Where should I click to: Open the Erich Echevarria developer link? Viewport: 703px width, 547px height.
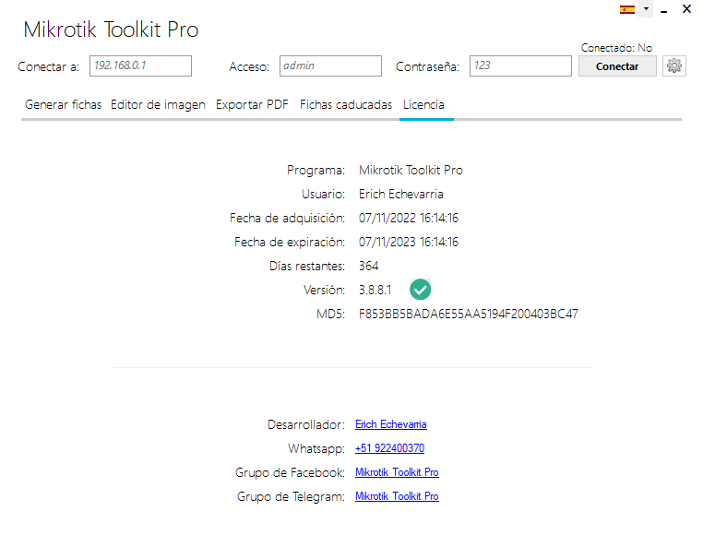(x=391, y=424)
